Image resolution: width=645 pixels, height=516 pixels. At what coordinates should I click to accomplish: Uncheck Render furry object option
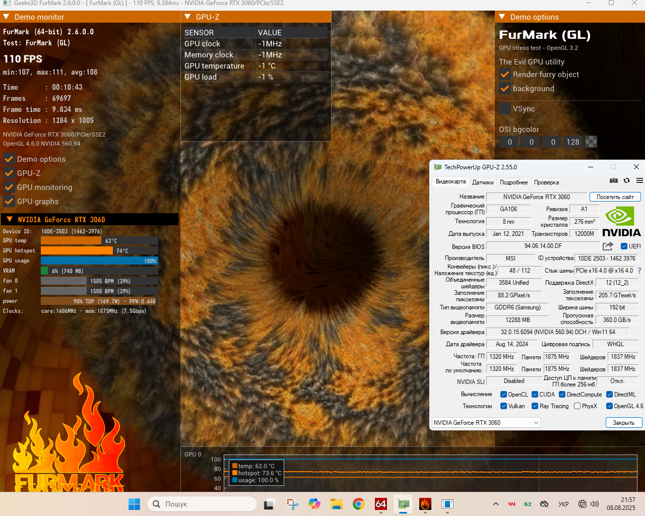point(505,75)
